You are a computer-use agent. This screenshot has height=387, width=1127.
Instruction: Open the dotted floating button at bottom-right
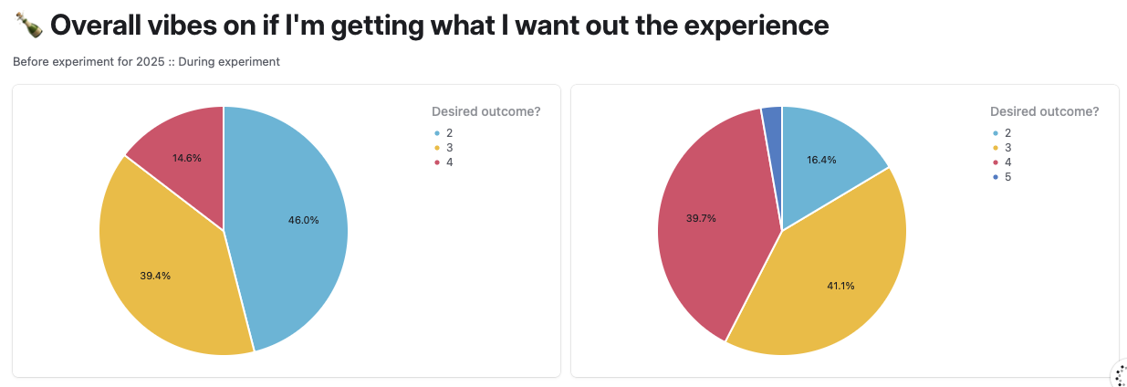[x=1119, y=375]
